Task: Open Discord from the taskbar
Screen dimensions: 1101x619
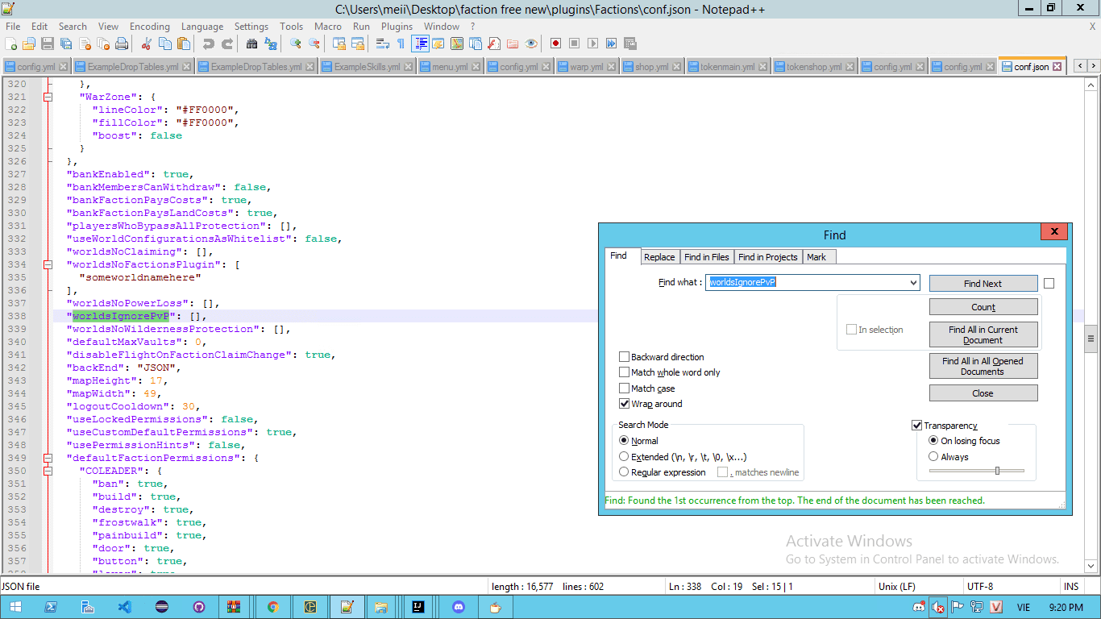Action: pos(459,607)
